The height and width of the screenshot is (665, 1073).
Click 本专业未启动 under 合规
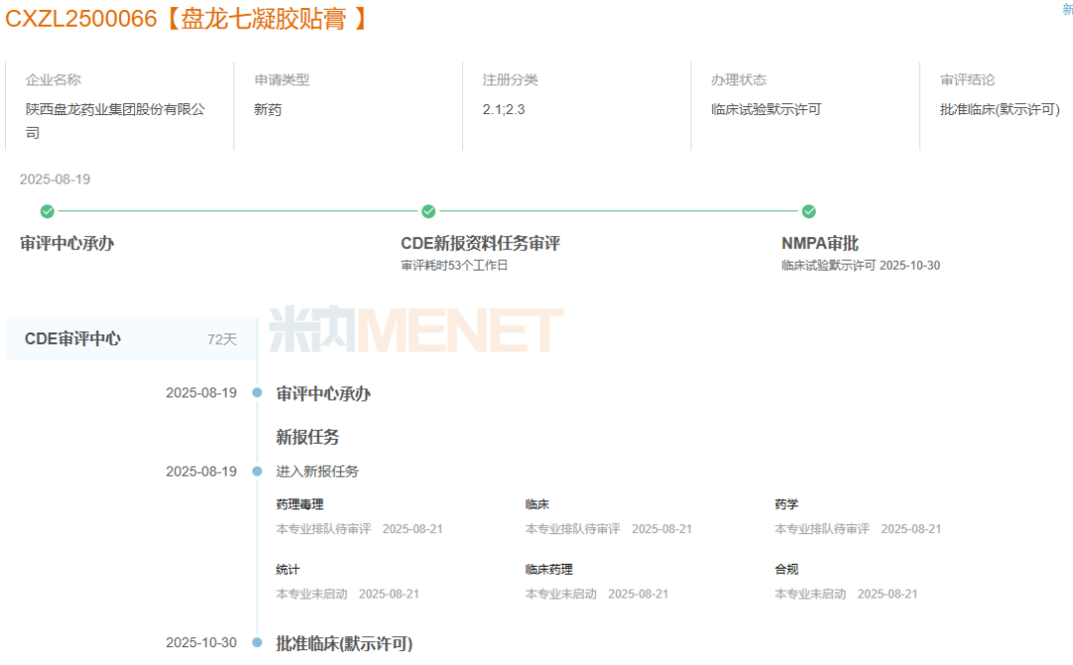tap(810, 594)
